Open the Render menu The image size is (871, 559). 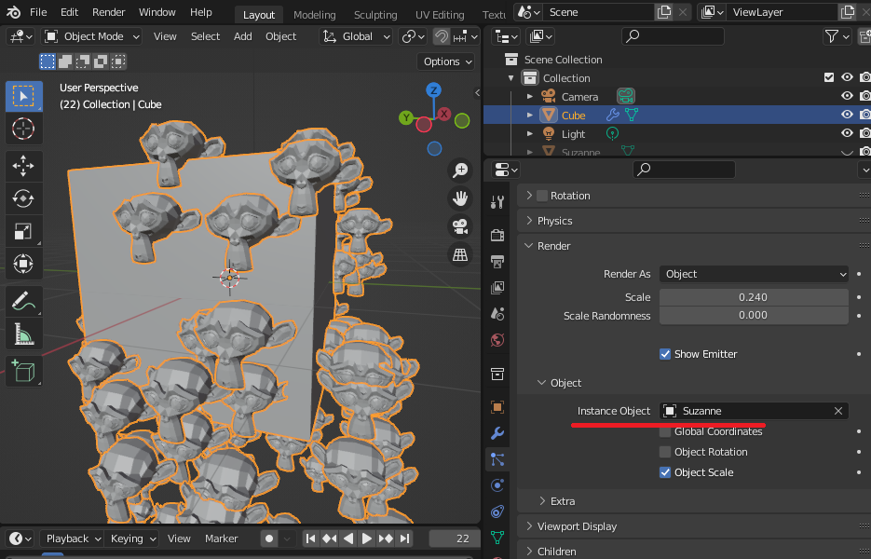pos(109,12)
